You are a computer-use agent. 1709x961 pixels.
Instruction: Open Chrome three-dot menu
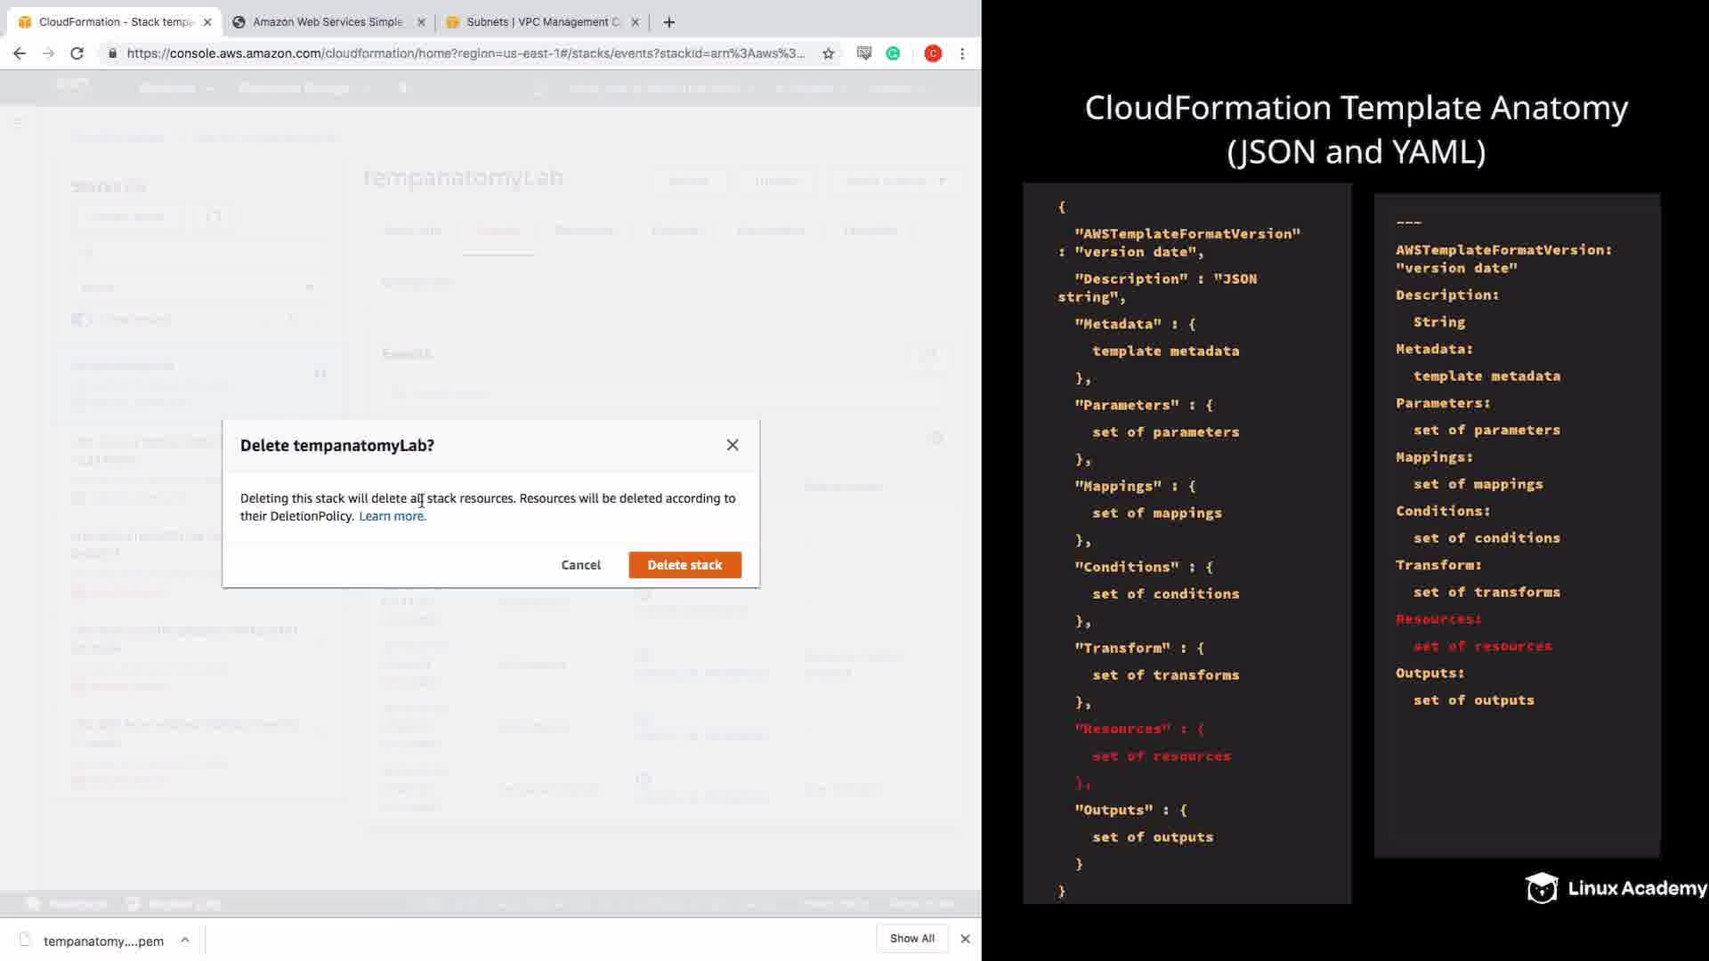click(962, 53)
